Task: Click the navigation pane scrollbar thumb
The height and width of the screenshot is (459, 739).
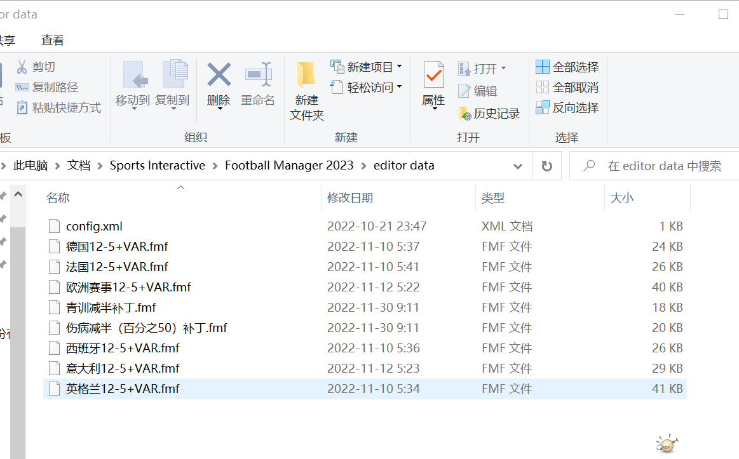Action: [18, 343]
